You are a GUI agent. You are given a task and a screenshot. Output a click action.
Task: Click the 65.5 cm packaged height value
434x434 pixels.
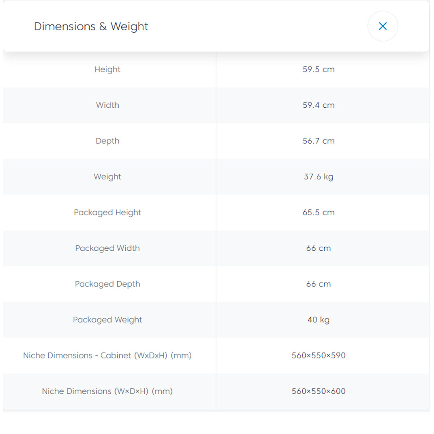[x=318, y=212]
